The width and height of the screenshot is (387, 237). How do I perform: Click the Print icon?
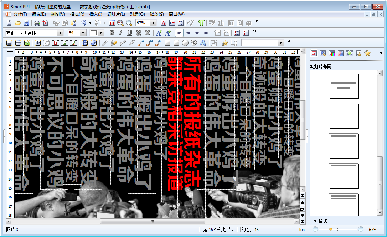[37, 23]
